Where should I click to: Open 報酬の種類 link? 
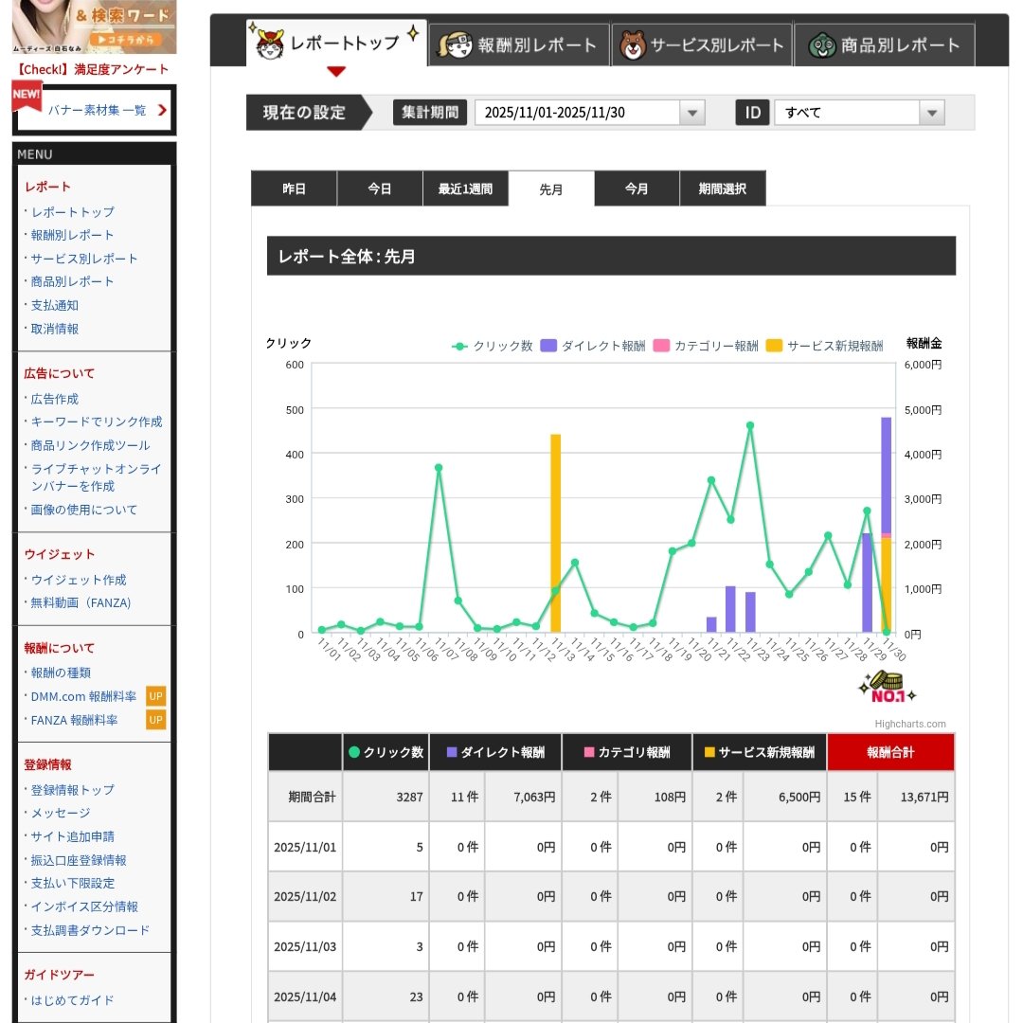pos(61,673)
